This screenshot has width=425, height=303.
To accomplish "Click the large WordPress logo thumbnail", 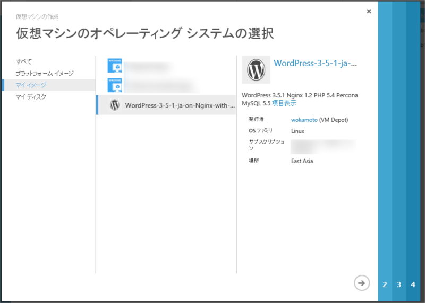I will [x=256, y=70].
